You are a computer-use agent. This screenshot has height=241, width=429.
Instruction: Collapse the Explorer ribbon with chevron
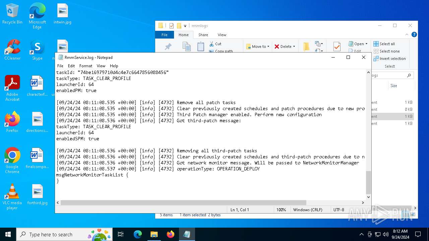coord(407,34)
